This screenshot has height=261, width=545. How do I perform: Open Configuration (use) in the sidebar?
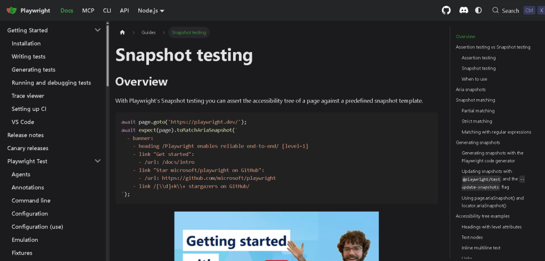coord(37,227)
